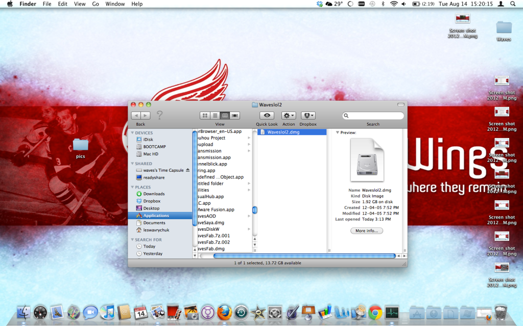Click the Quick Look eye button
This screenshot has height=326, width=523.
pyautogui.click(x=267, y=116)
